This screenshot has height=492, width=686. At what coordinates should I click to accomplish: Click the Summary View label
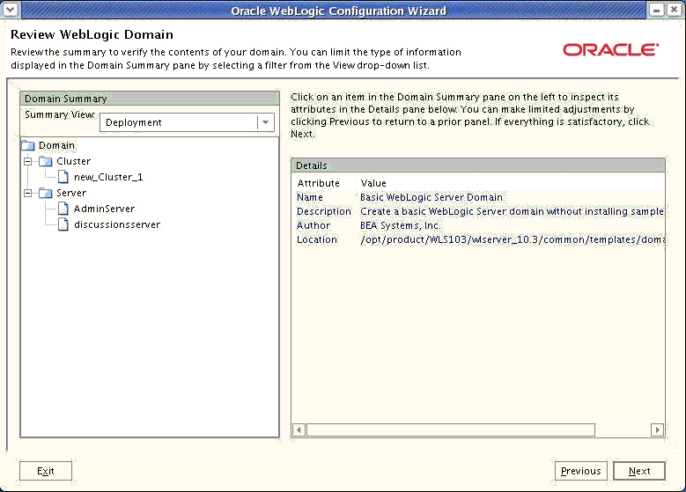tap(60, 114)
